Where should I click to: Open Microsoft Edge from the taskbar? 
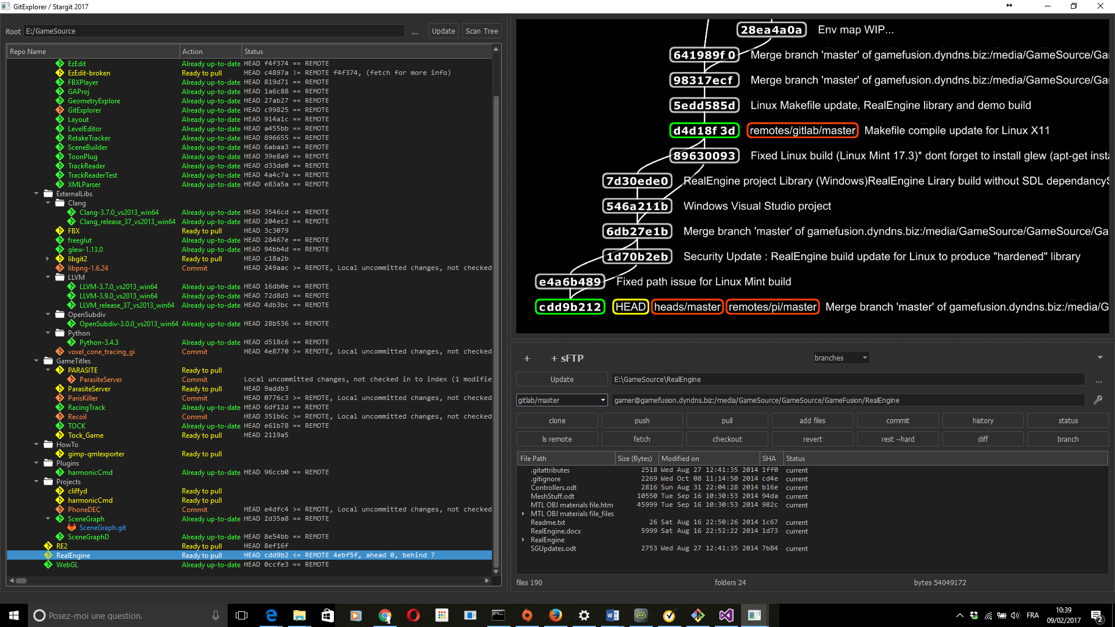[x=271, y=615]
